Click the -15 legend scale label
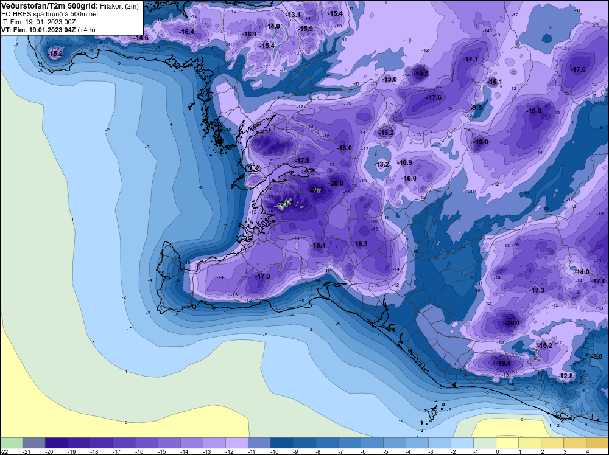Viewport: 609px width, 455px height. [161, 451]
